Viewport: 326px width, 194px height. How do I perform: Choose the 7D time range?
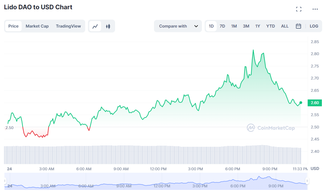[x=222, y=26]
